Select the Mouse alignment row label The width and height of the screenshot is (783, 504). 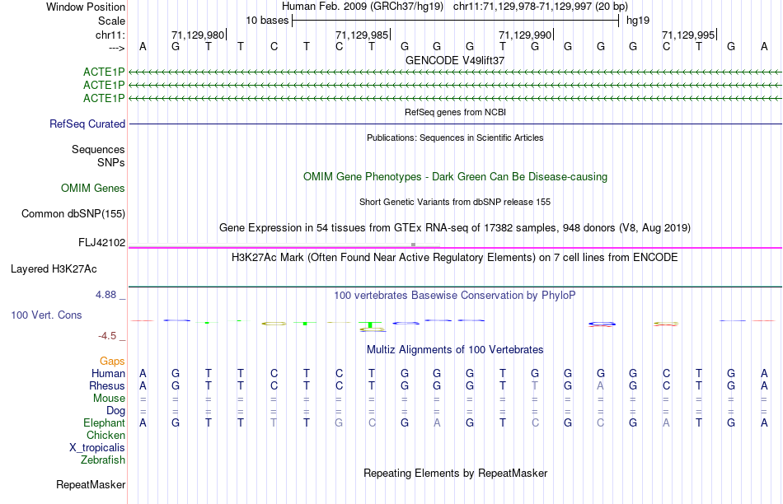click(x=109, y=399)
